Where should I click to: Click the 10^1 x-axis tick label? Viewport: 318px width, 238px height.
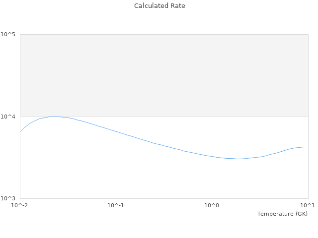(x=308, y=205)
